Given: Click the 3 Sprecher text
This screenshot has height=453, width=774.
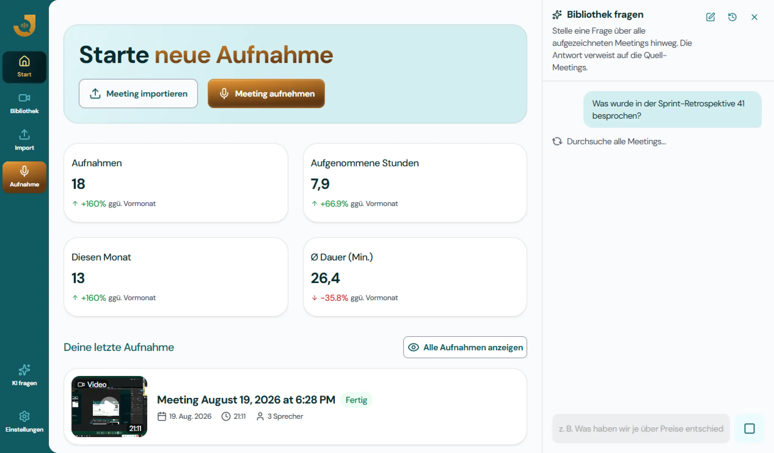Looking at the screenshot, I should pos(285,416).
